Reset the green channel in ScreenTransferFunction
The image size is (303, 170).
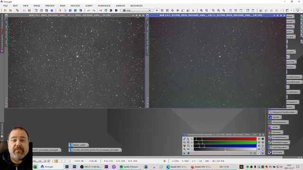coord(259,142)
